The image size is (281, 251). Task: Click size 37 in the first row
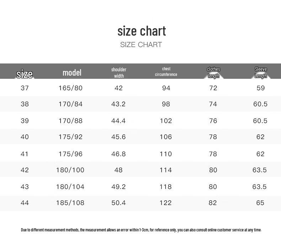click(25, 88)
